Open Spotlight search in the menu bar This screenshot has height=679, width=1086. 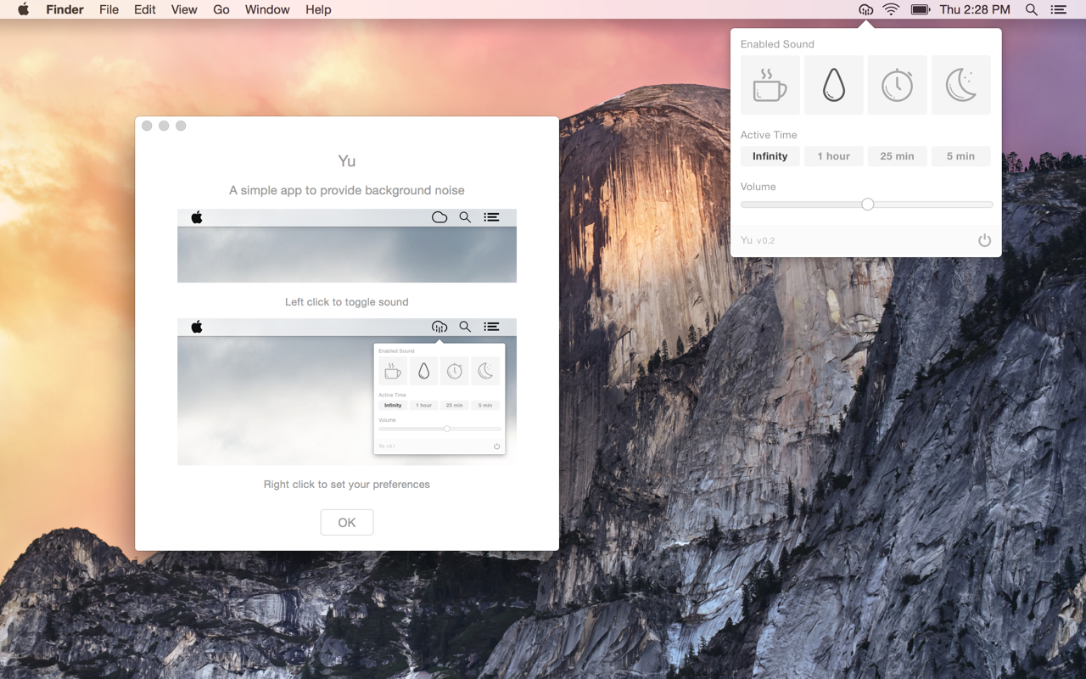(1031, 10)
